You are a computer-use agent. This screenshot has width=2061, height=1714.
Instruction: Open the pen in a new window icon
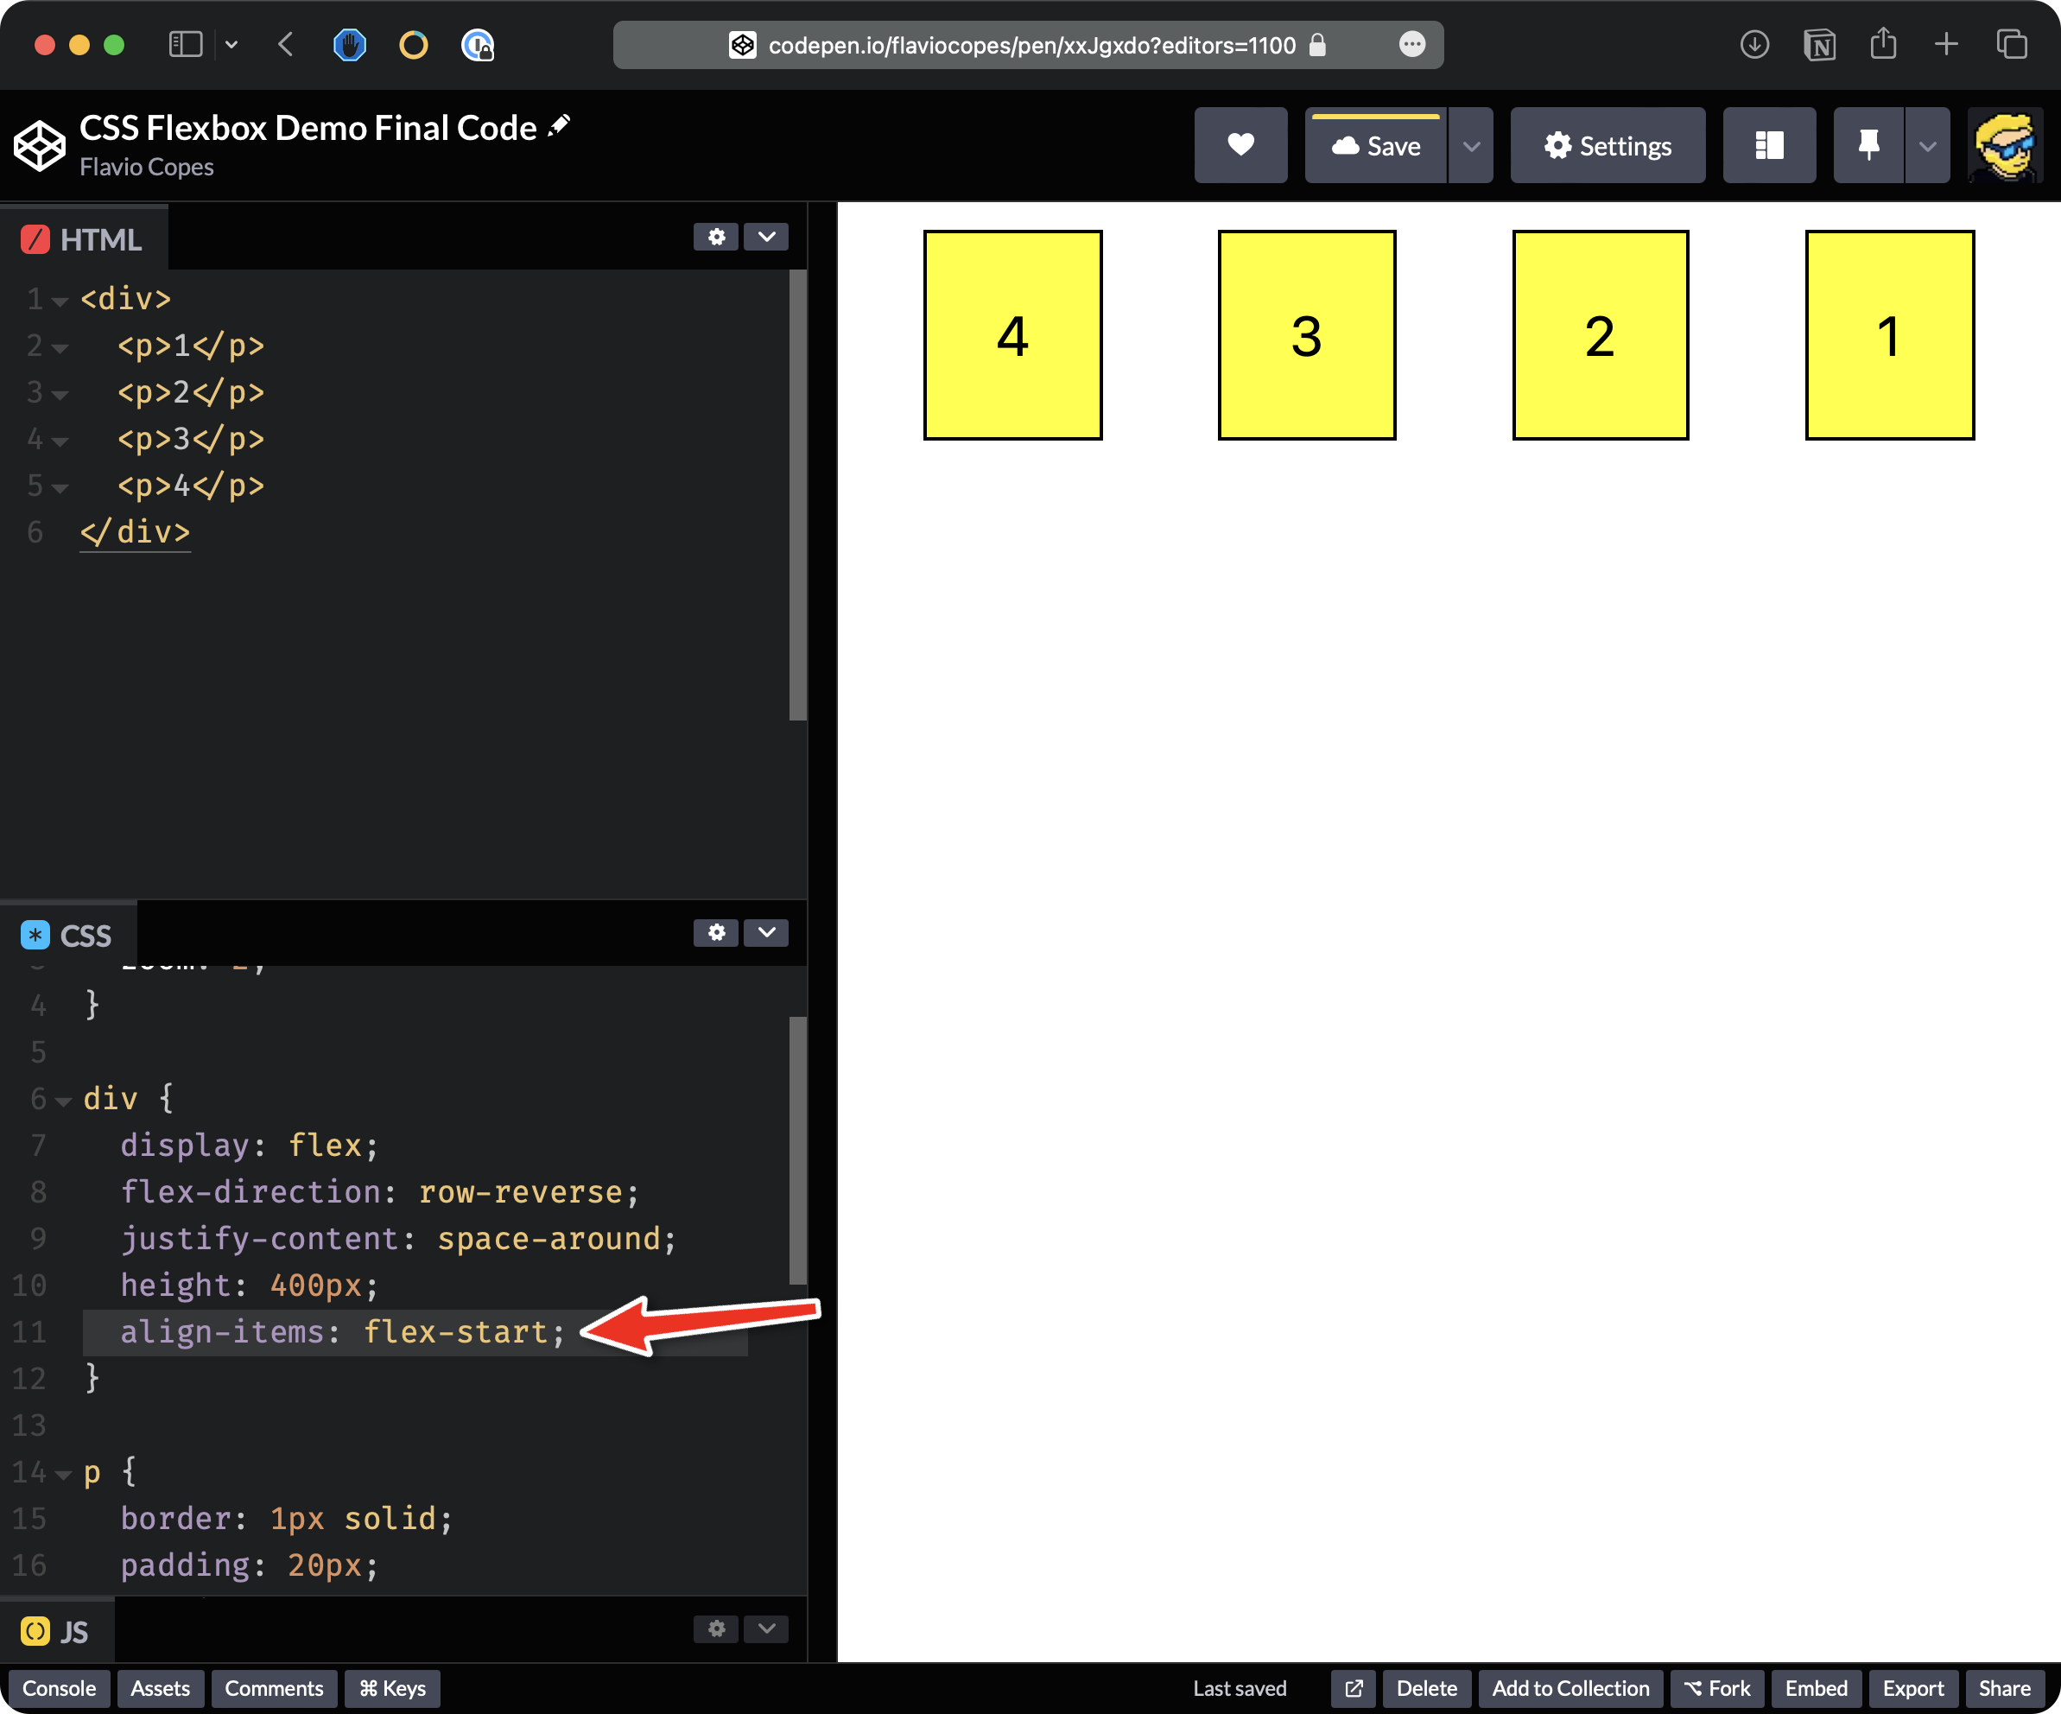[1354, 1688]
